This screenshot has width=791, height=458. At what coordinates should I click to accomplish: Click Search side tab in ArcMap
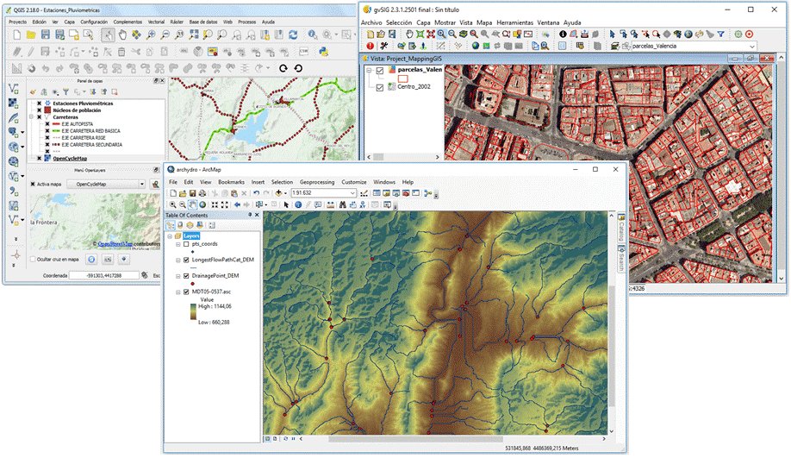[x=621, y=259]
